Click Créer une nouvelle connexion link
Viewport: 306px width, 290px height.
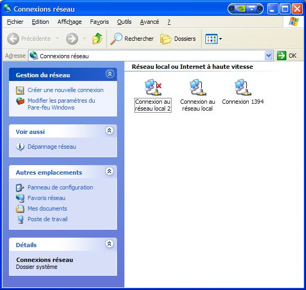click(x=66, y=90)
